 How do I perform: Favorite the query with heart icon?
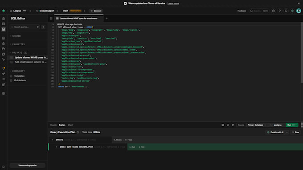228,125
